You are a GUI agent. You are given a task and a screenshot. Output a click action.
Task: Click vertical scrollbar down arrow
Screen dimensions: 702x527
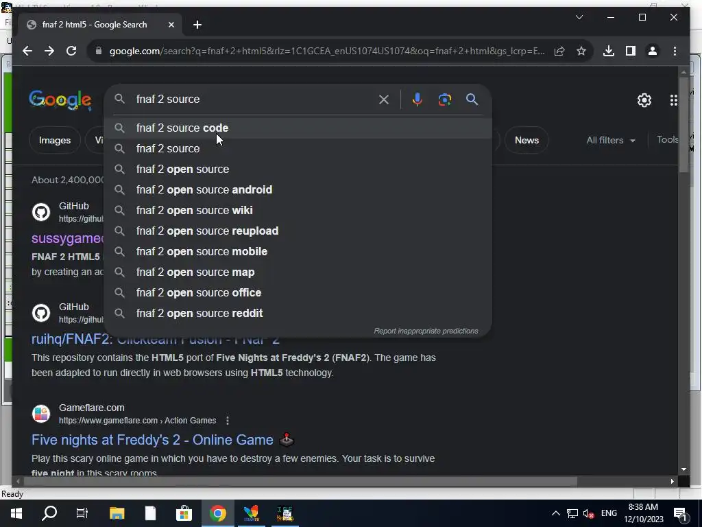coord(683,469)
